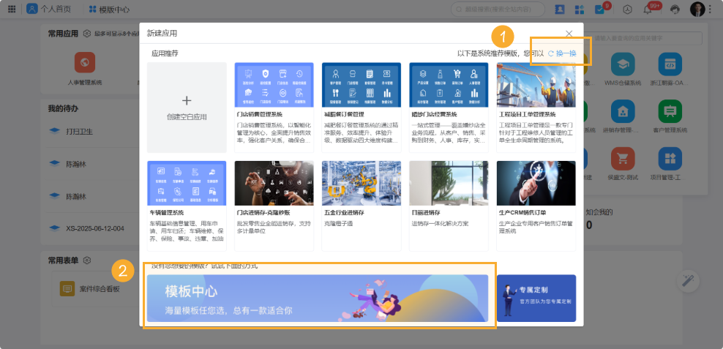Select the 日丽进销存 template card
Screen dimensions: 723x349
point(449,206)
